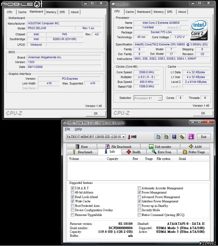This screenshot has height=246, width=218.
Task: Click the firmware version 02.10104 value
Action: point(125,223)
